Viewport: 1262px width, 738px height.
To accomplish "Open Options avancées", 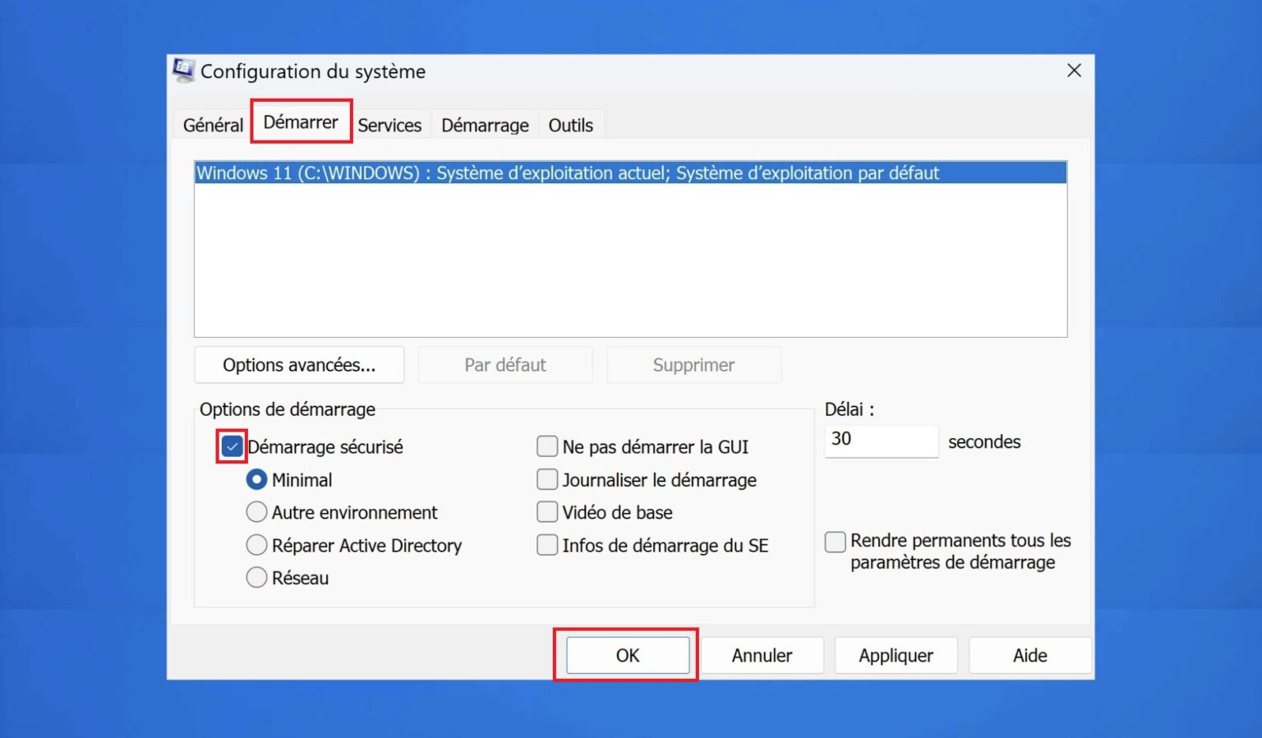I will pyautogui.click(x=299, y=365).
